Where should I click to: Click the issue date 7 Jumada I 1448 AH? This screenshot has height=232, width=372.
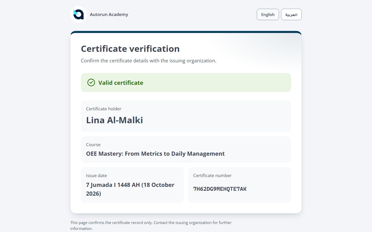[130, 189]
